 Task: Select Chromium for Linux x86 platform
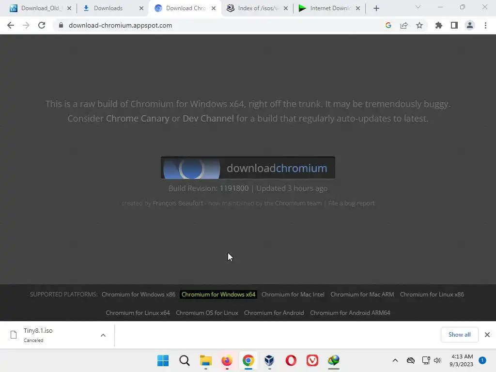432,294
